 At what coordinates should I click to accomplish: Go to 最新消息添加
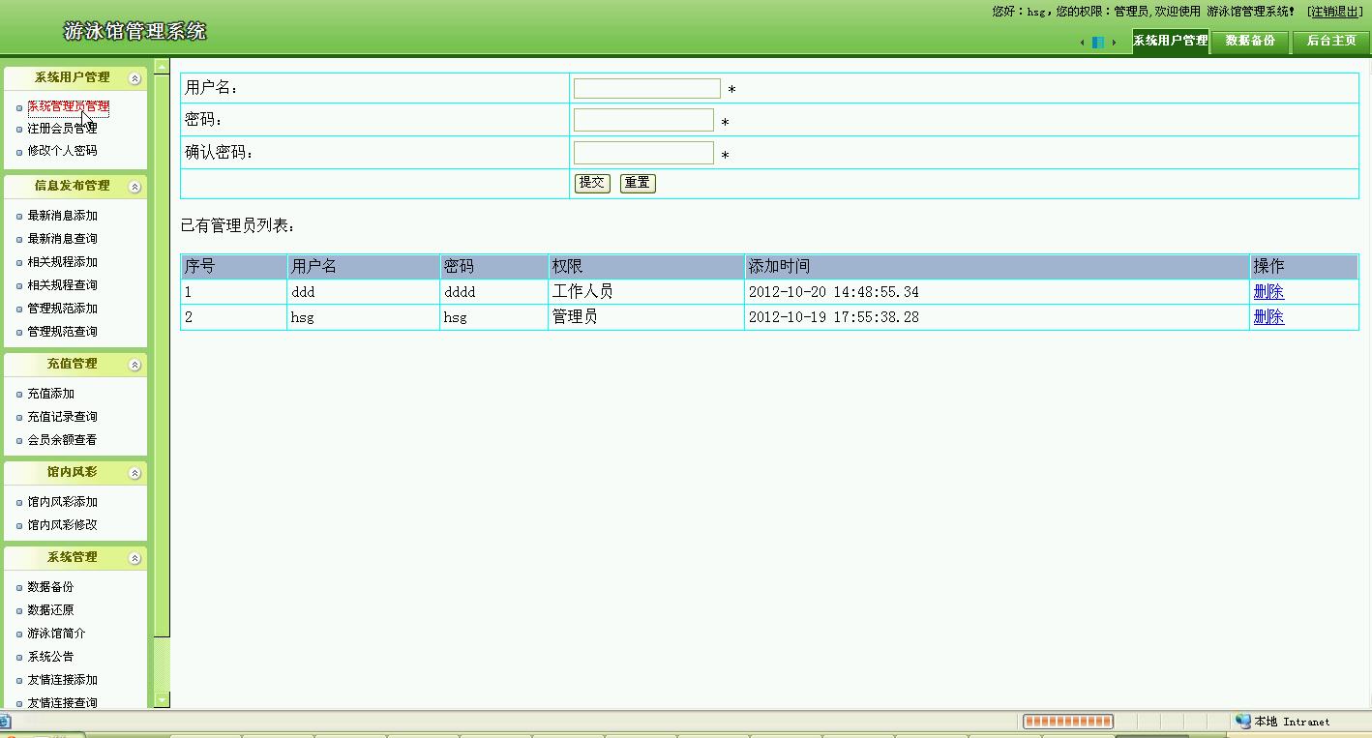point(62,216)
